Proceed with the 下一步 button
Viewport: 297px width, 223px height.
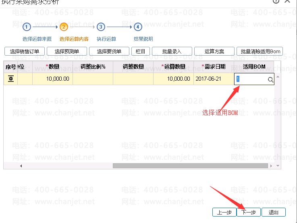tap(249, 212)
